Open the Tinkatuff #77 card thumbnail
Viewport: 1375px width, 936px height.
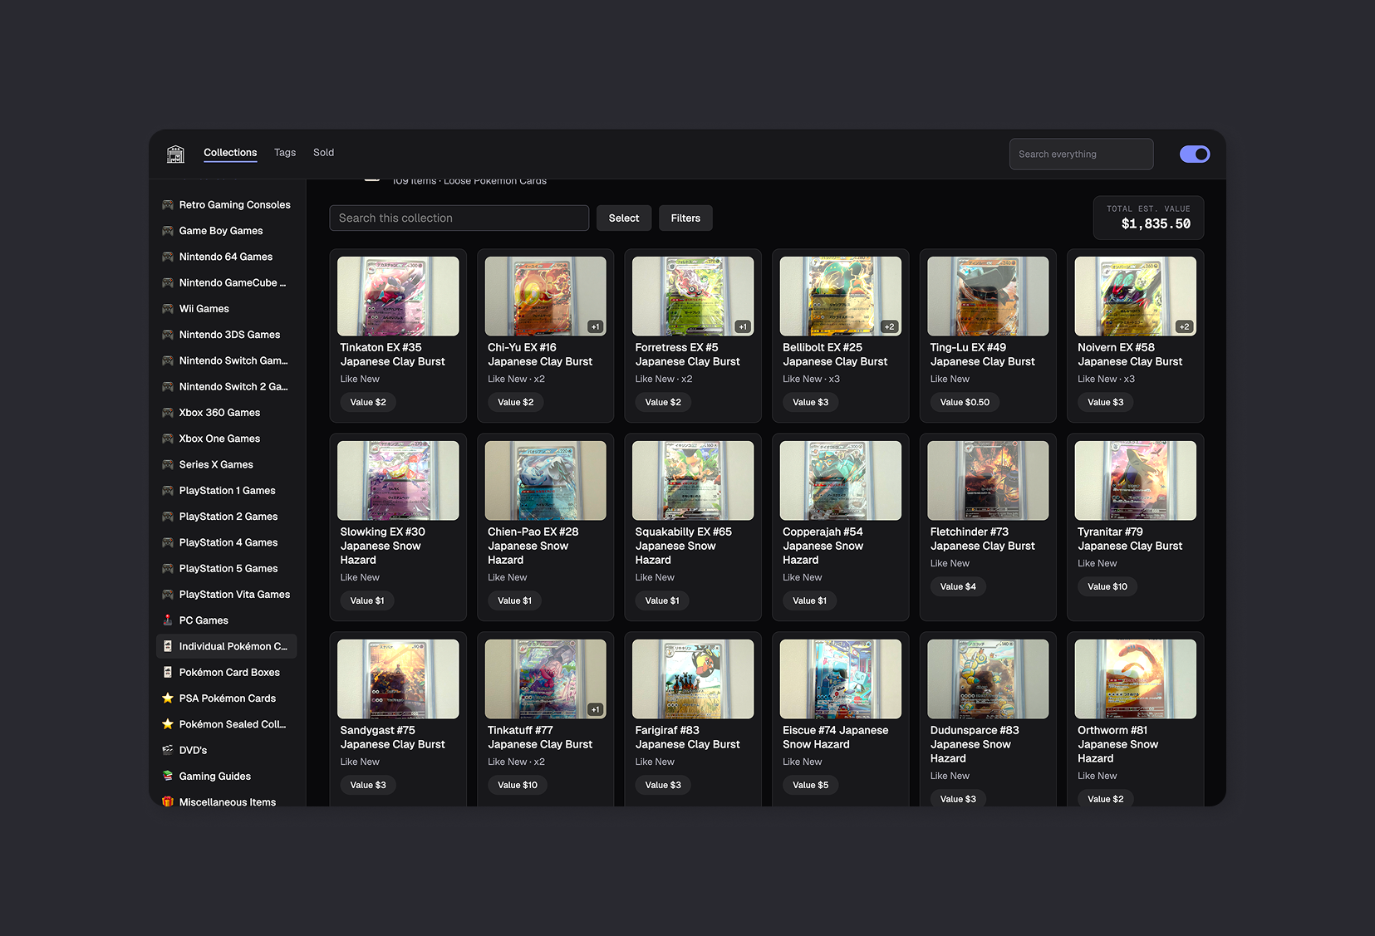tap(546, 679)
